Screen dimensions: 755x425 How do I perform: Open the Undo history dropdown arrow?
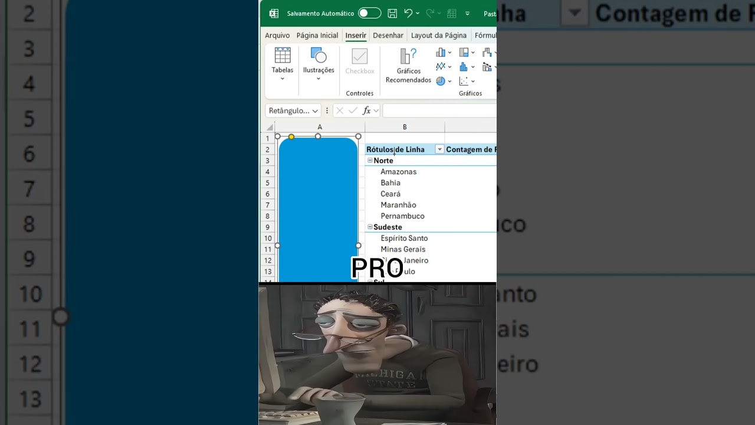(418, 13)
